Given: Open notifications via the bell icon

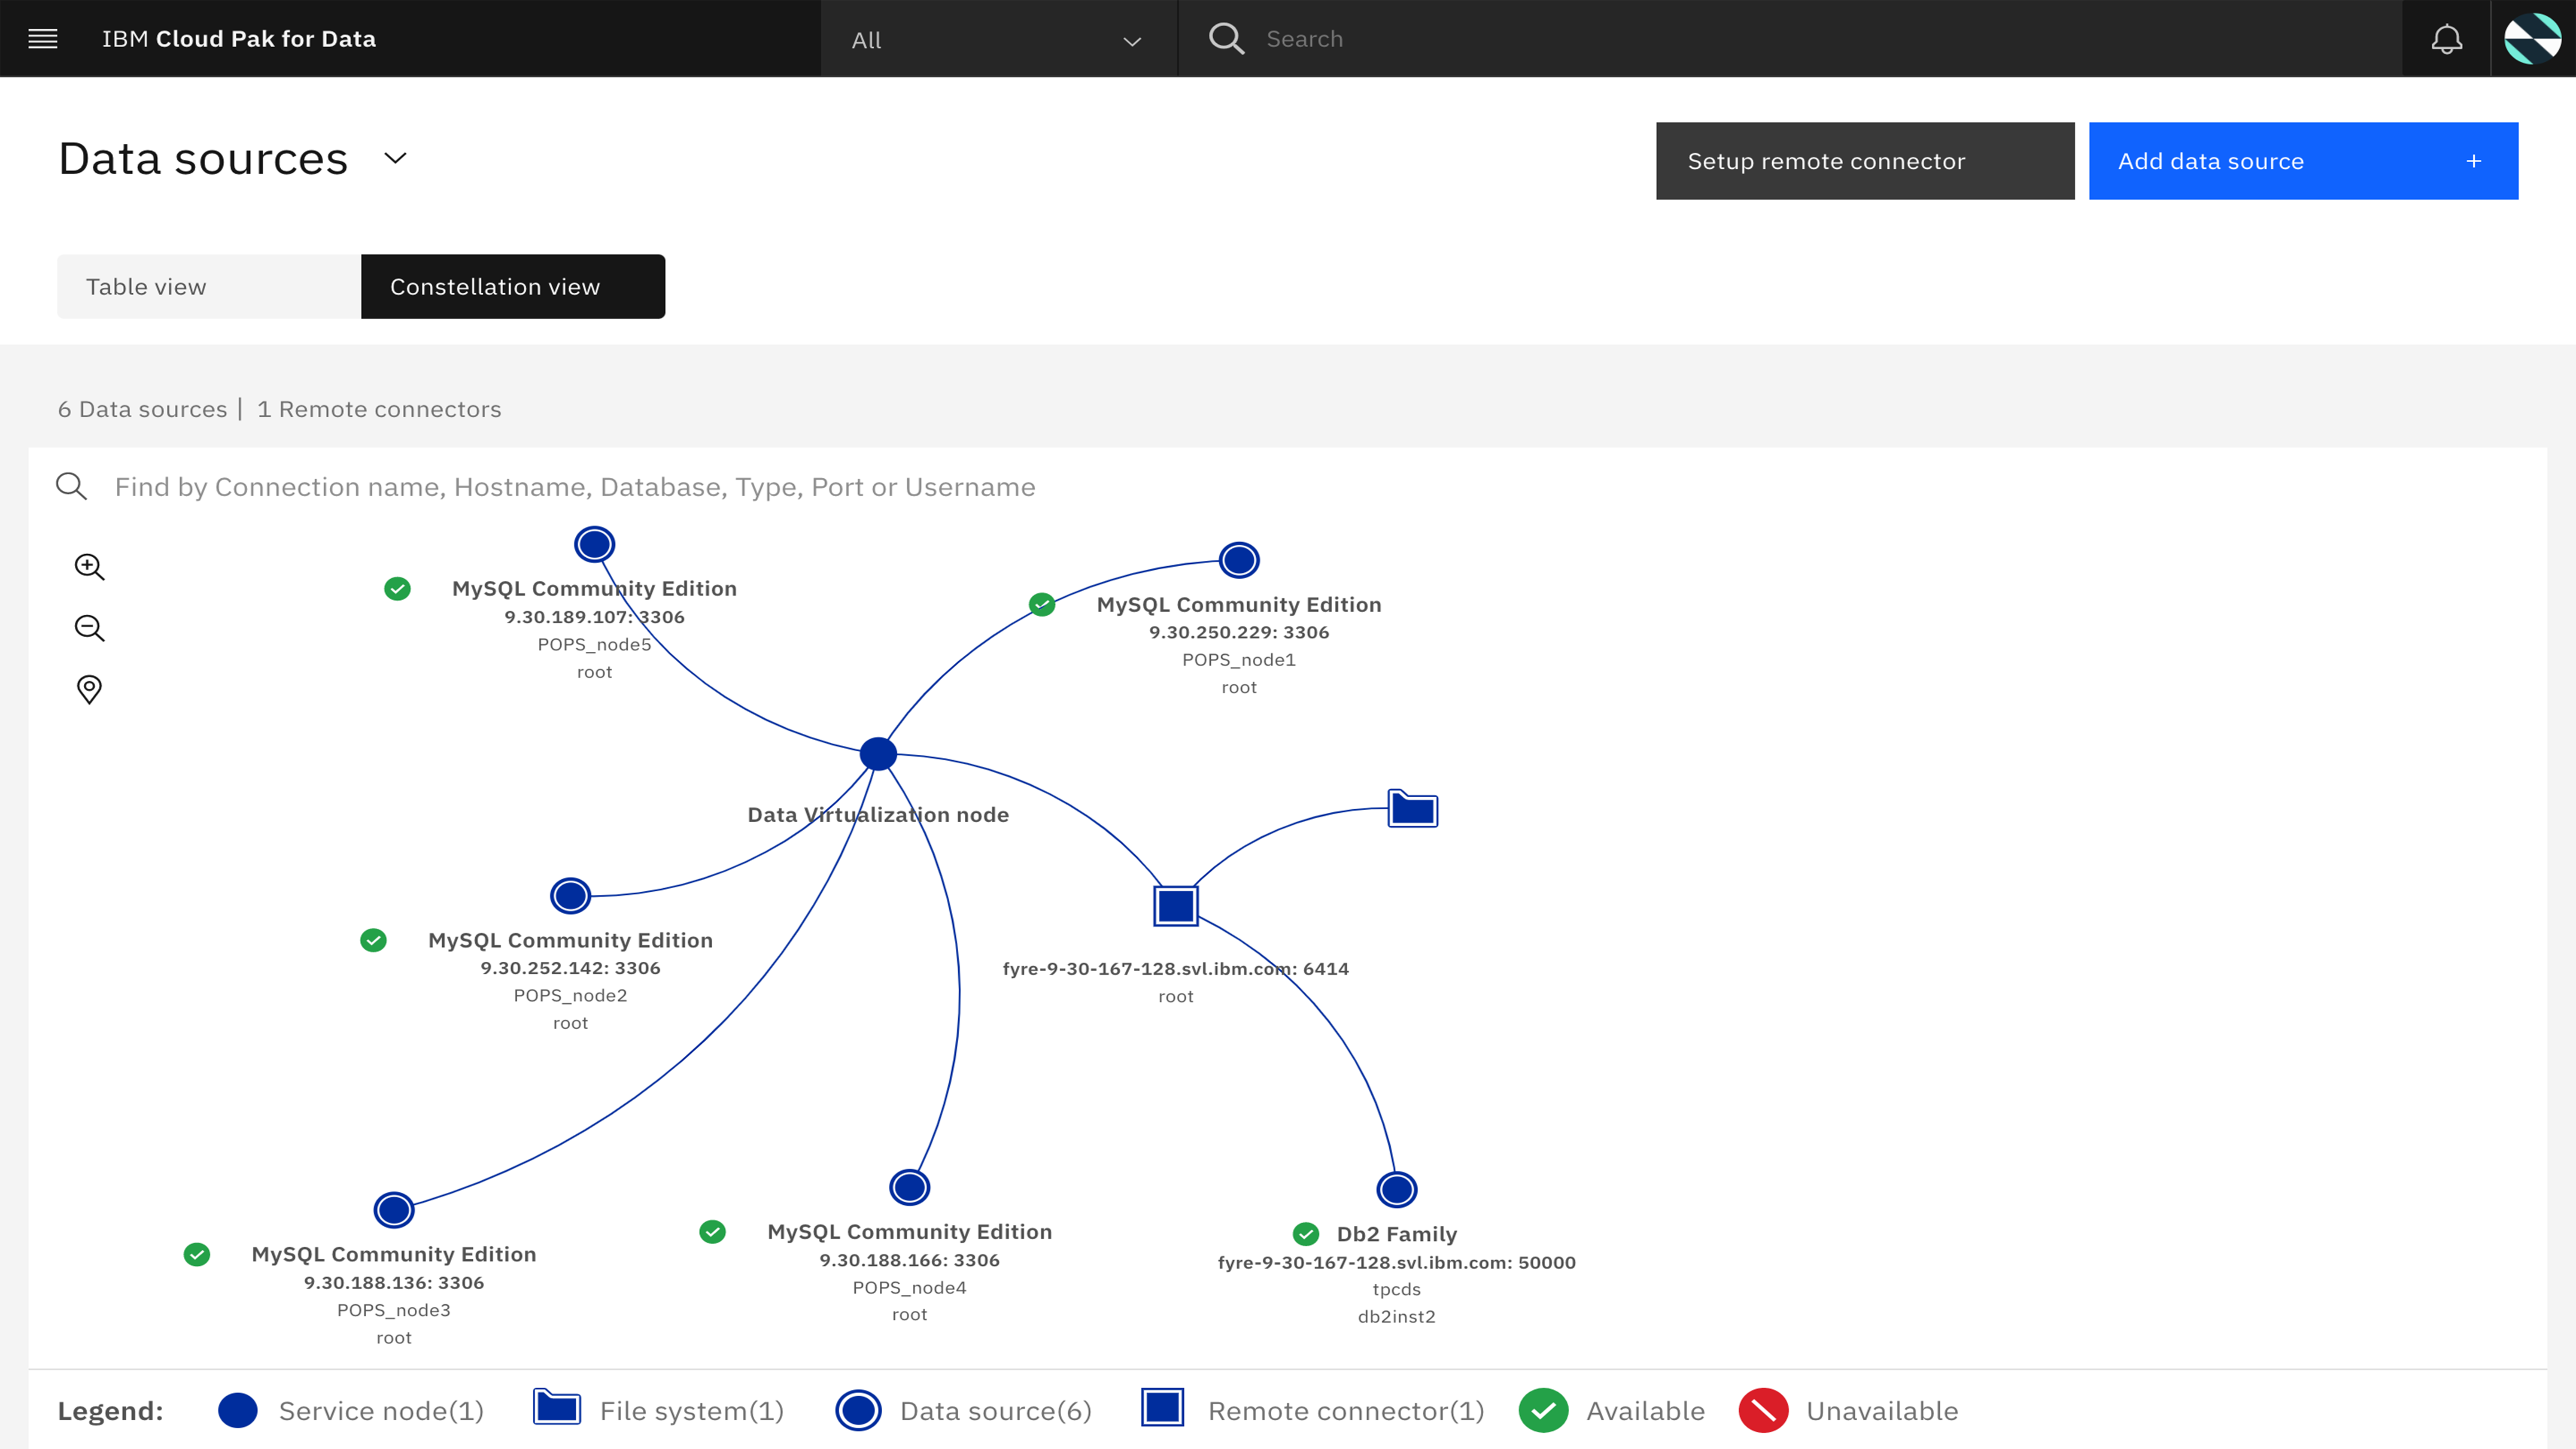Looking at the screenshot, I should click(2447, 38).
